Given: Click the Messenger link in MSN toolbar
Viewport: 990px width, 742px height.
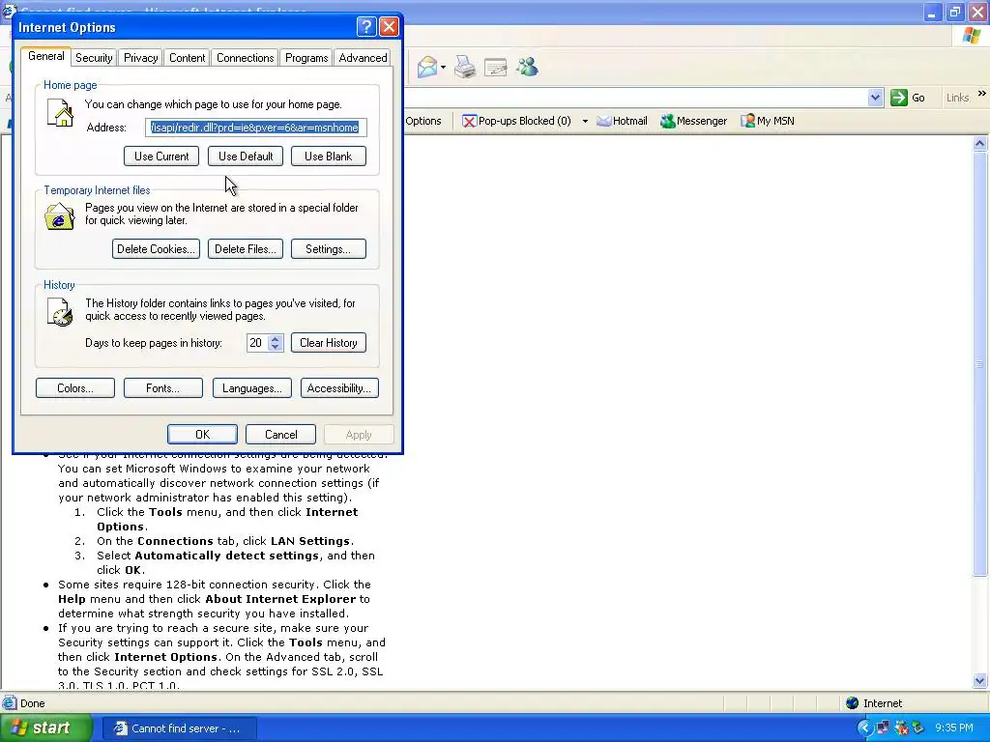Looking at the screenshot, I should point(694,121).
